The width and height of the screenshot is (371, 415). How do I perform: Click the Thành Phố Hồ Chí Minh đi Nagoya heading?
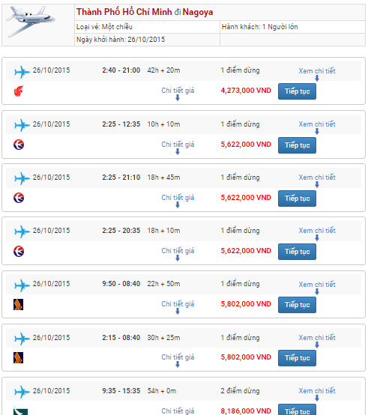tap(145, 12)
